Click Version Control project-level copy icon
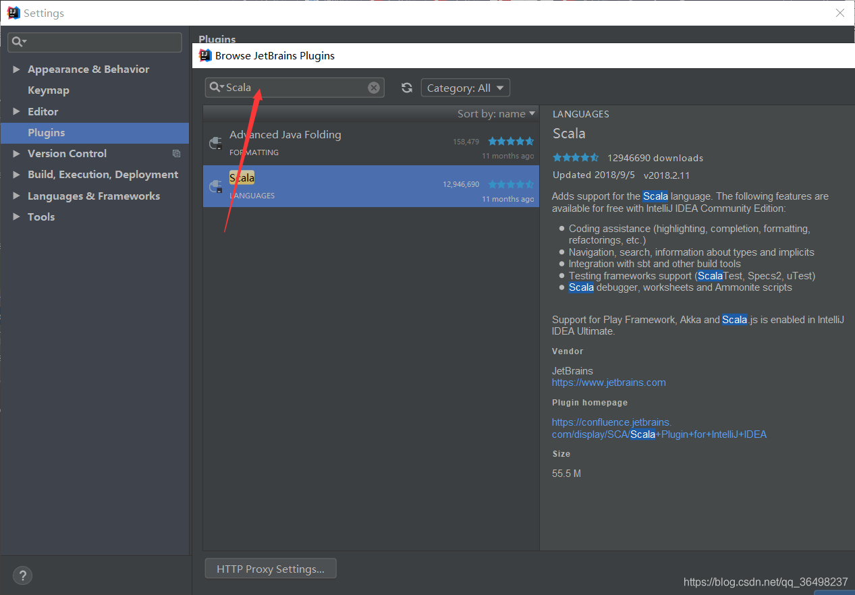The width and height of the screenshot is (855, 595). (177, 154)
